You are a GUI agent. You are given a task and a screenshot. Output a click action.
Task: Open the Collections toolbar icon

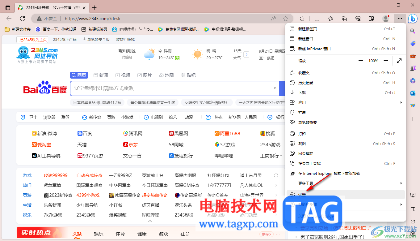click(x=345, y=19)
